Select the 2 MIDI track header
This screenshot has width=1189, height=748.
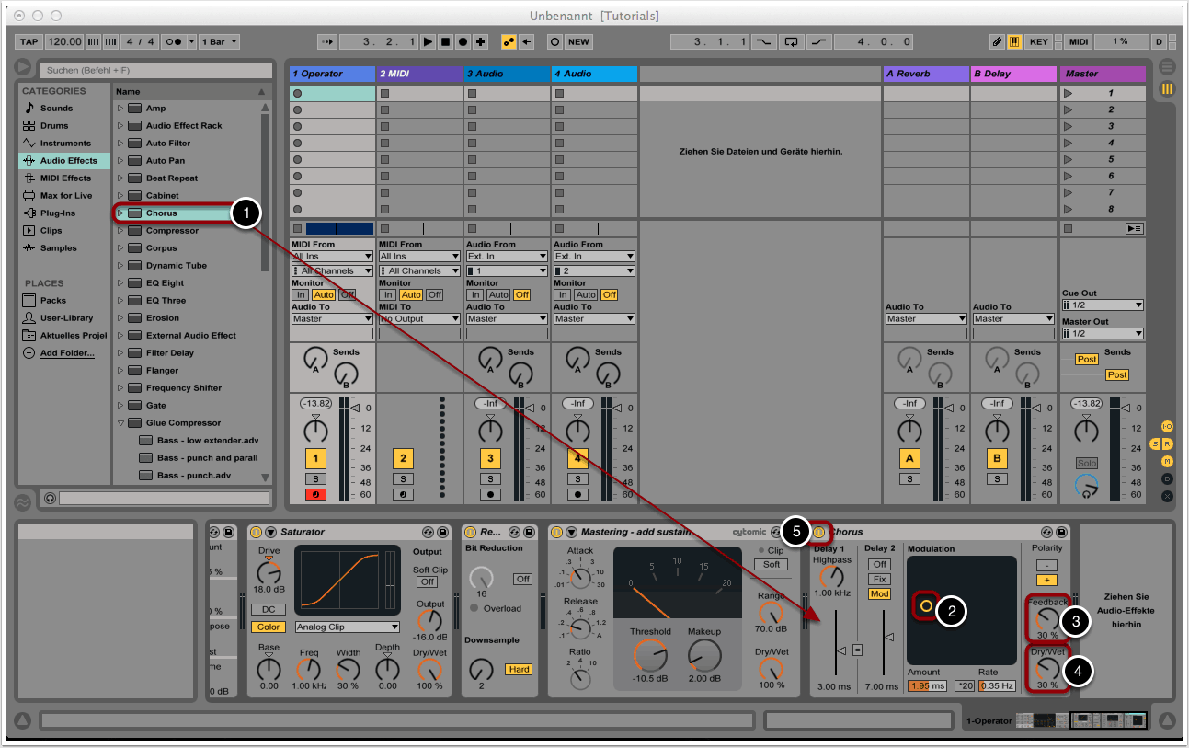(419, 74)
